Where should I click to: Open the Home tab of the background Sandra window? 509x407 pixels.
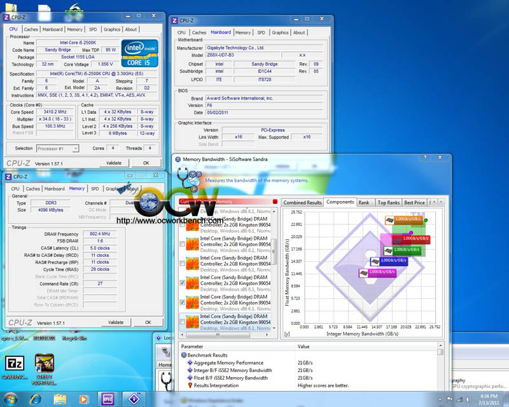[165, 365]
